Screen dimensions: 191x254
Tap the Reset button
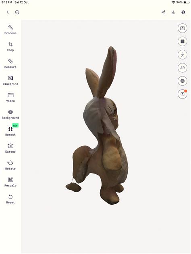click(10, 199)
